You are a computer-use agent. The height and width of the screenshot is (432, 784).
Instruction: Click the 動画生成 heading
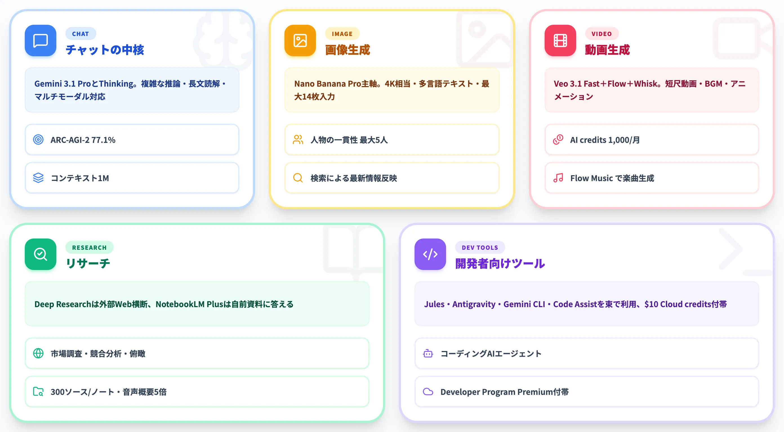pyautogui.click(x=607, y=50)
